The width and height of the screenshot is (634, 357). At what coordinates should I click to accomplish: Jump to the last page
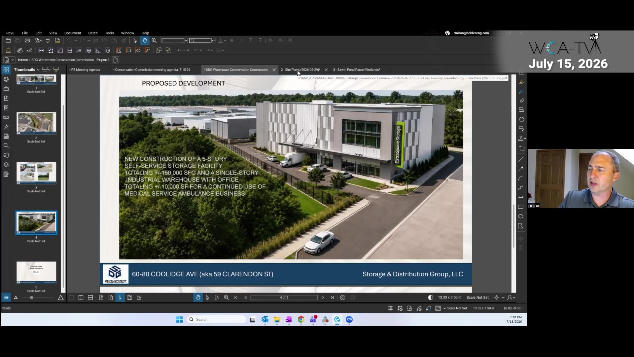click(332, 297)
